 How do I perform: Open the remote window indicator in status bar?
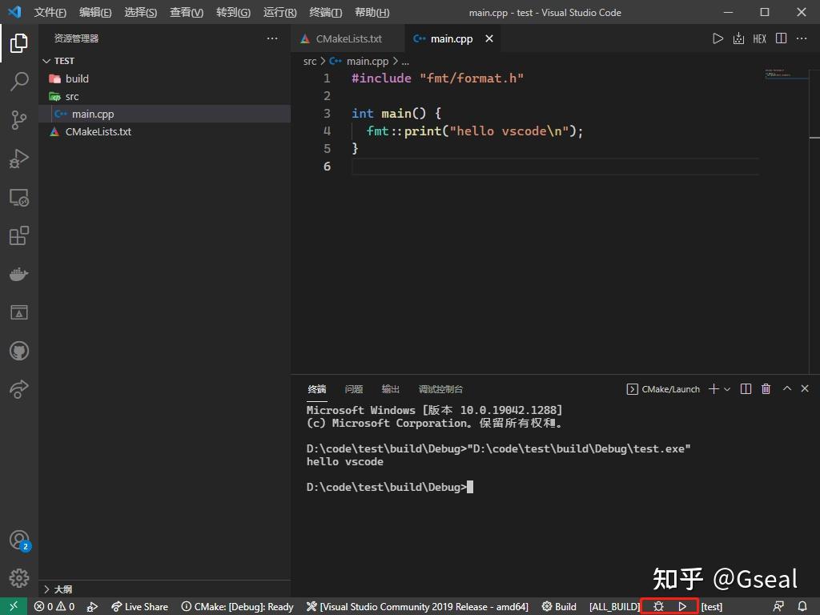pos(14,606)
